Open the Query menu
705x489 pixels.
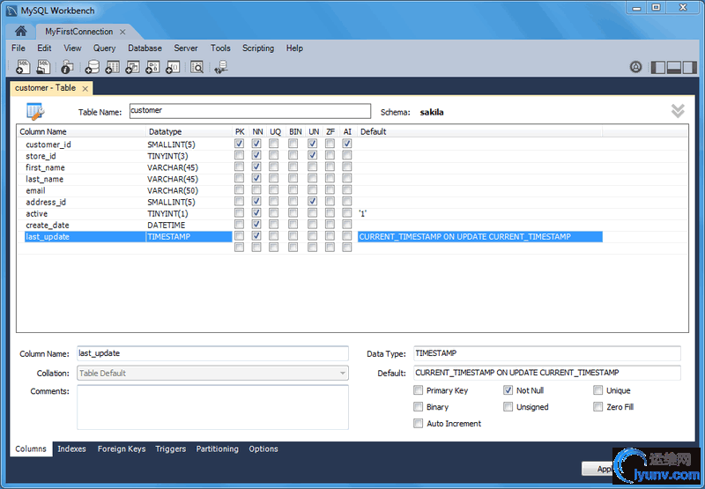pos(104,48)
